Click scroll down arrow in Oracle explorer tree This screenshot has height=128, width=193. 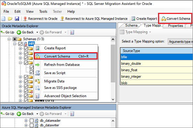(x=113, y=99)
